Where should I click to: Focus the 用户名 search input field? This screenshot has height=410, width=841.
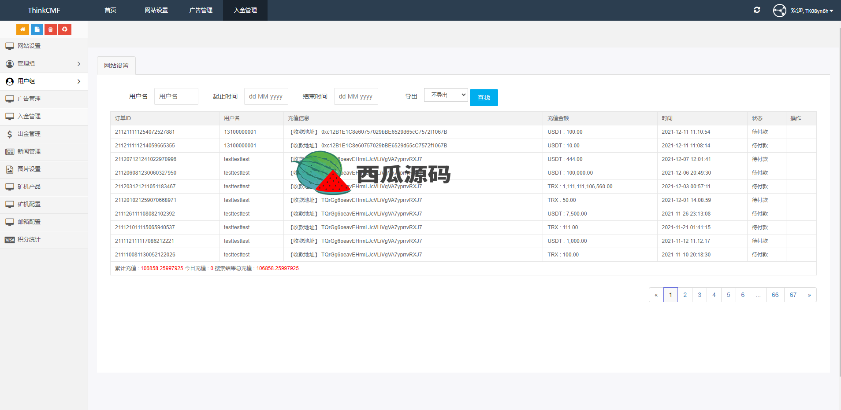[x=176, y=96]
